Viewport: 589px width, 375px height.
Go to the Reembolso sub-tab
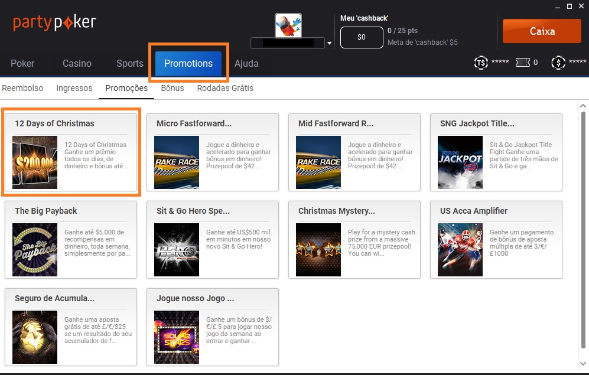click(22, 88)
